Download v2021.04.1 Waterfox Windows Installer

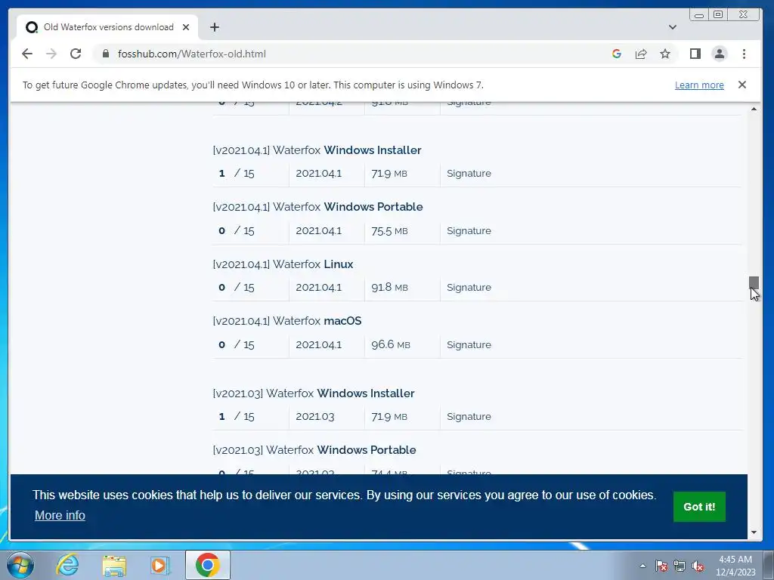coord(317,150)
